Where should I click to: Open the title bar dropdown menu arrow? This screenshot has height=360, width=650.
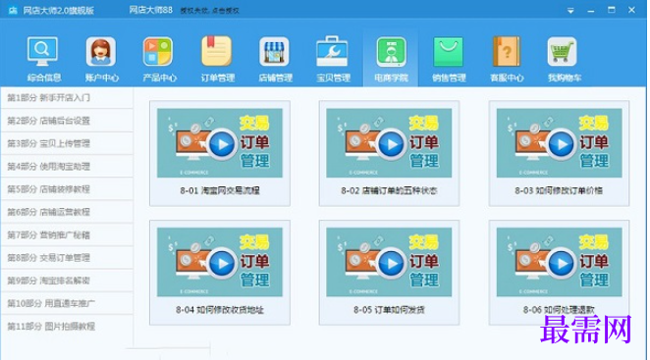[x=570, y=11]
